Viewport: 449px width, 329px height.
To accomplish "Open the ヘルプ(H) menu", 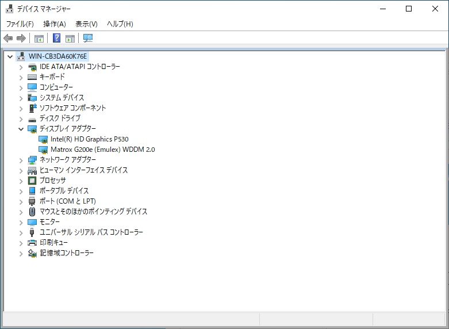I will (120, 24).
